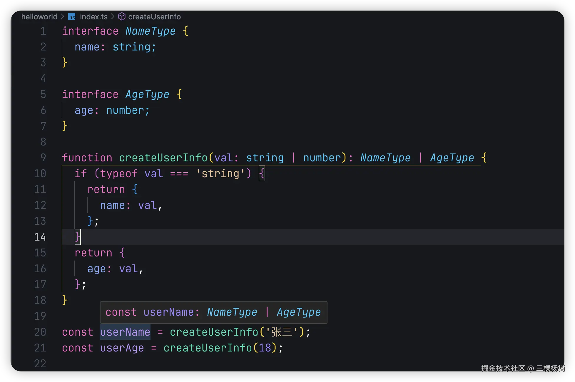575x382 pixels.
Task: Click AgeType in hover tooltip
Action: (x=298, y=312)
